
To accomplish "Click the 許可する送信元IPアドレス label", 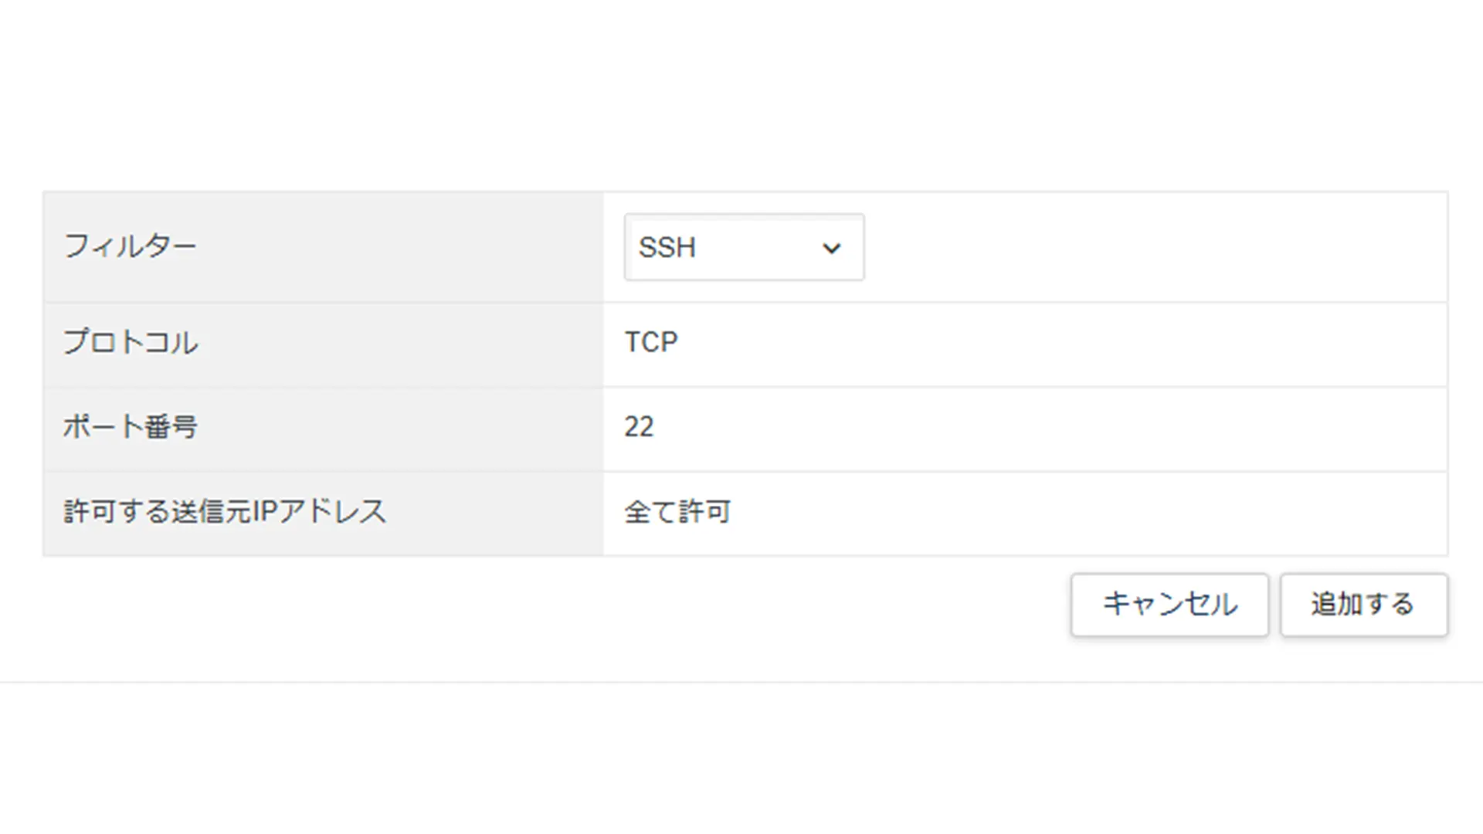I will tap(225, 512).
